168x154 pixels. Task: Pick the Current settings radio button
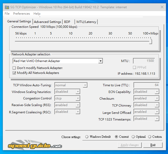(116, 137)
